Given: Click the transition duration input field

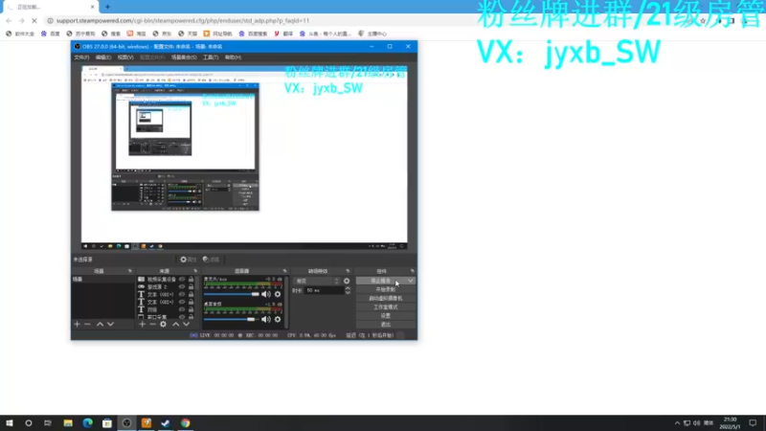Looking at the screenshot, I should pos(324,290).
